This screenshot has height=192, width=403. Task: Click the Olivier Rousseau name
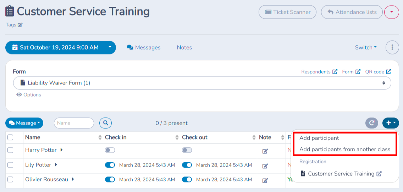click(x=46, y=180)
